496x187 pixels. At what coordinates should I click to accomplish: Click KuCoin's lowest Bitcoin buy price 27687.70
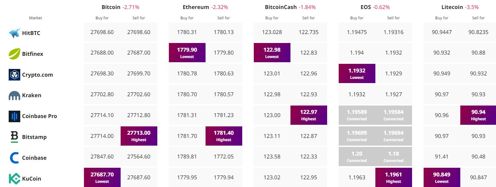coord(102,177)
